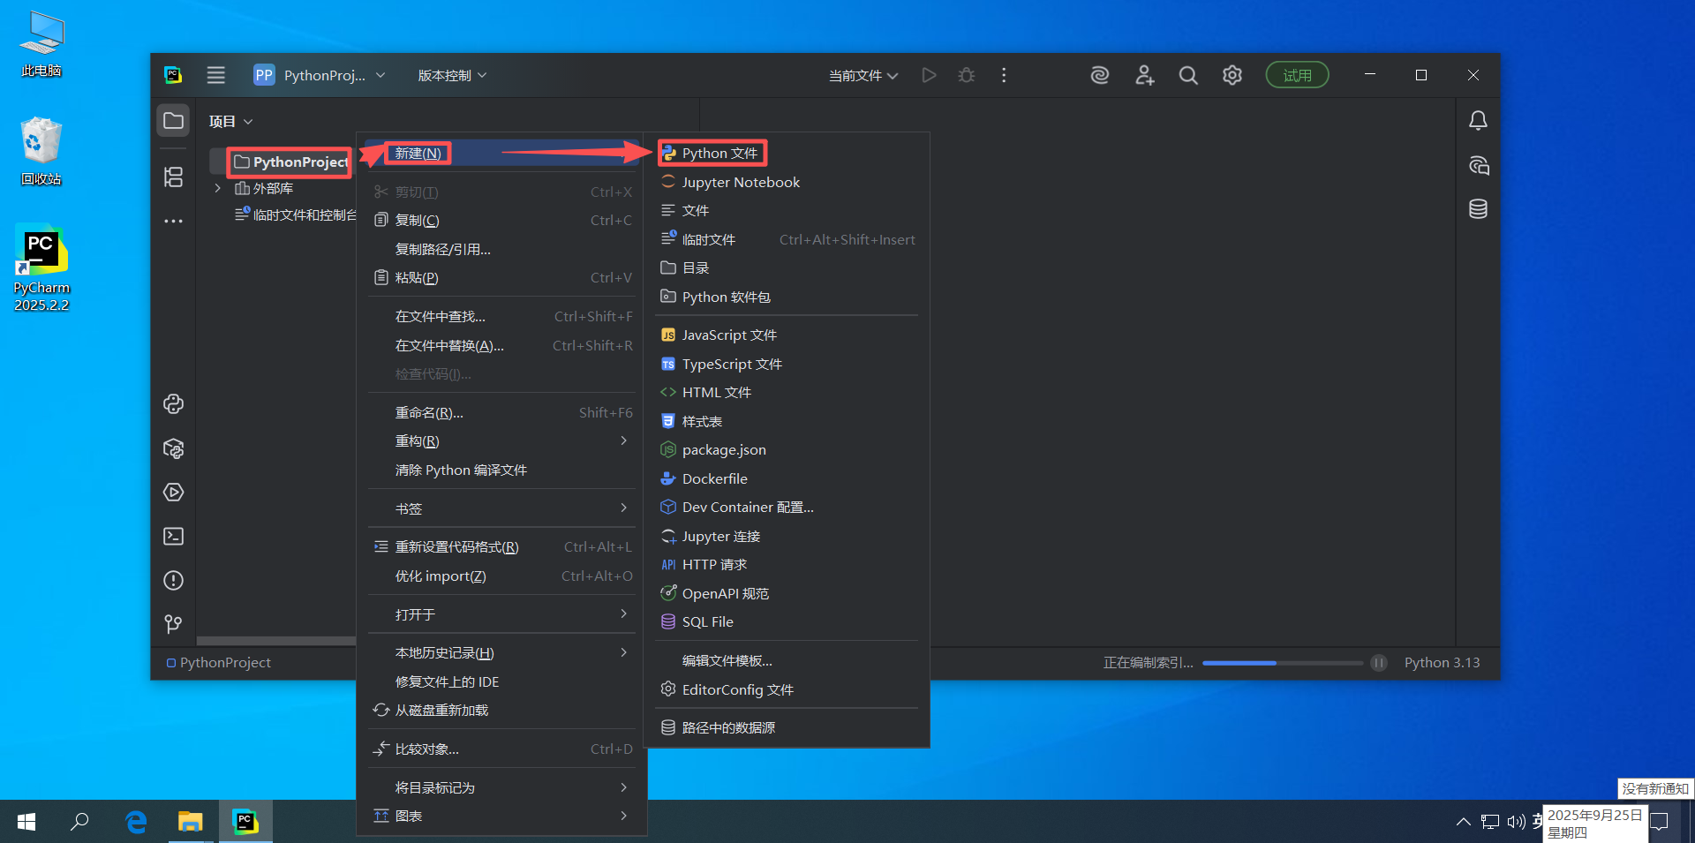The width and height of the screenshot is (1695, 843).
Task: Open the Database tool window icon
Action: tap(1478, 208)
